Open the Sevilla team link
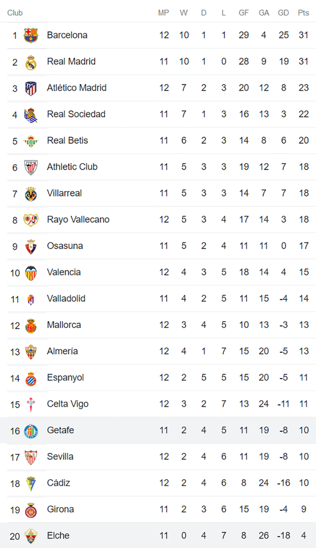316x548 pixels. click(x=60, y=457)
